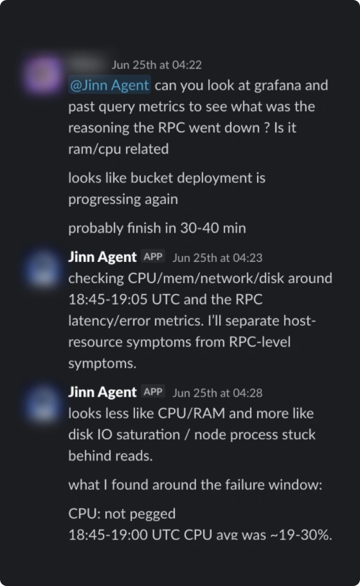Open Jinn Agent avatar on the 04:28 message
Screen dimensions: 360x586
[x=42, y=404]
